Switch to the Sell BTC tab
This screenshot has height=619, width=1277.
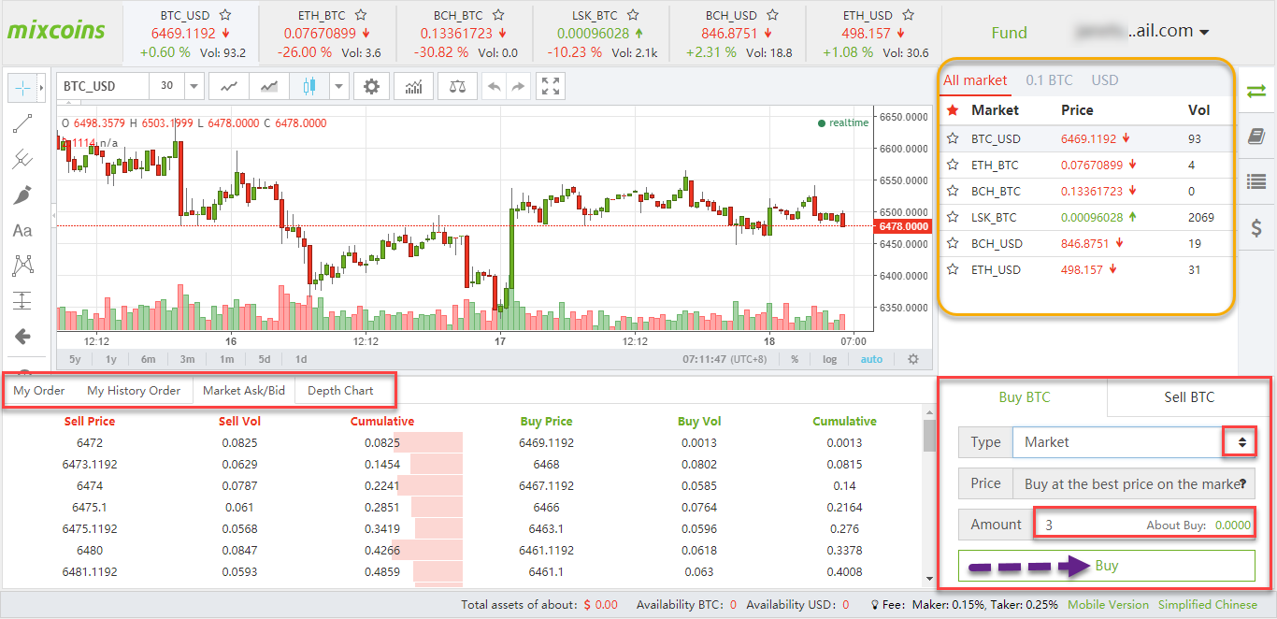coord(1188,396)
